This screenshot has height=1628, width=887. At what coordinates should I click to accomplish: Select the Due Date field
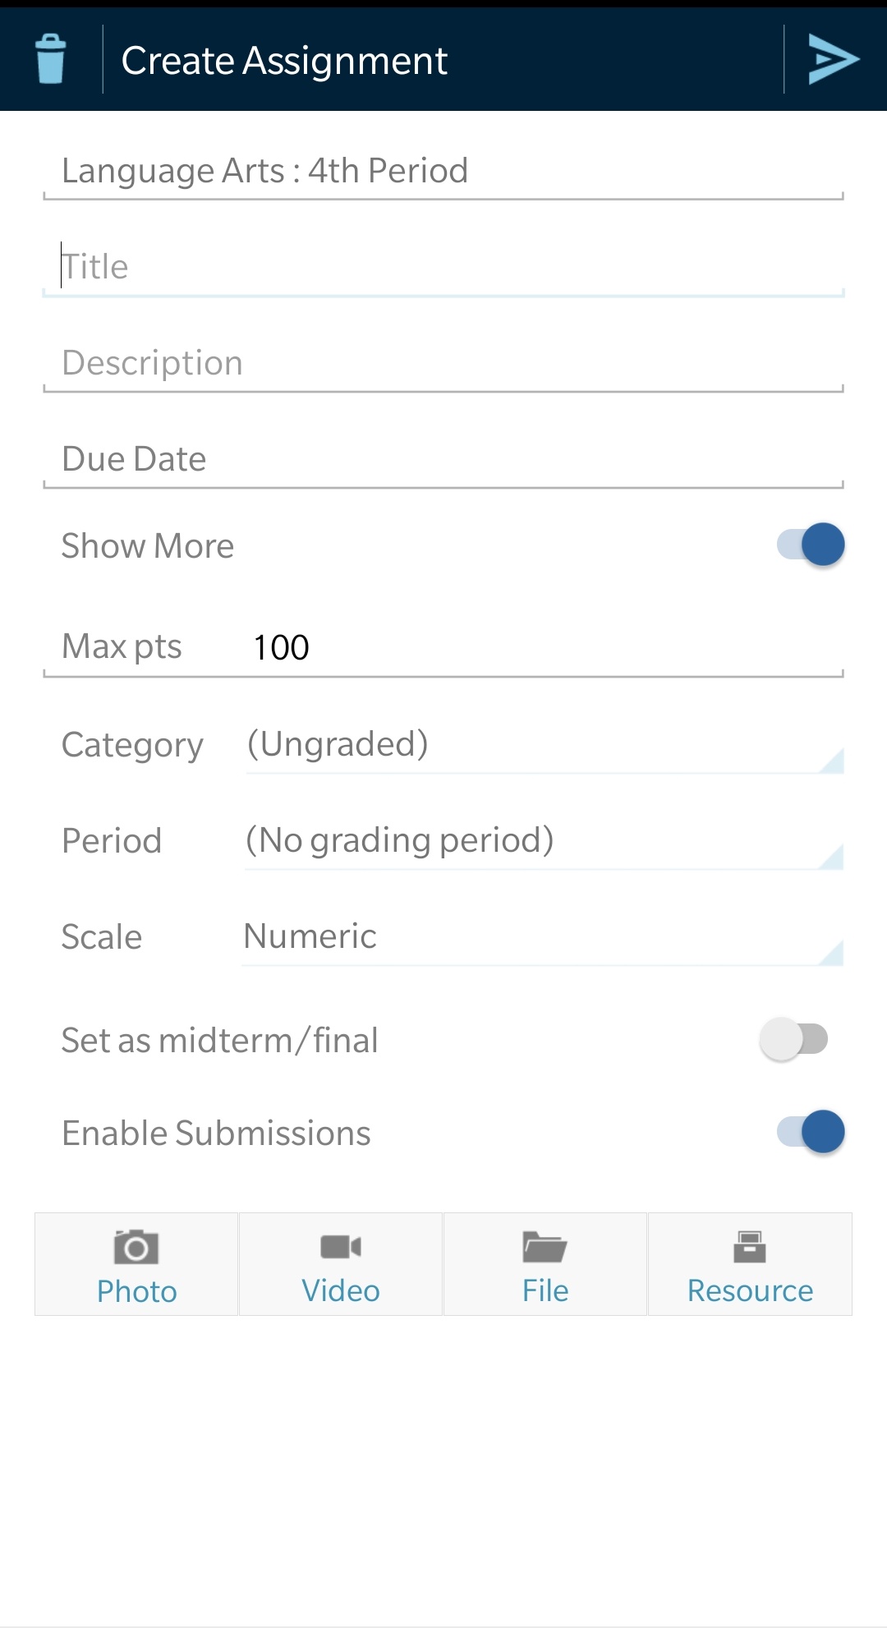click(443, 459)
